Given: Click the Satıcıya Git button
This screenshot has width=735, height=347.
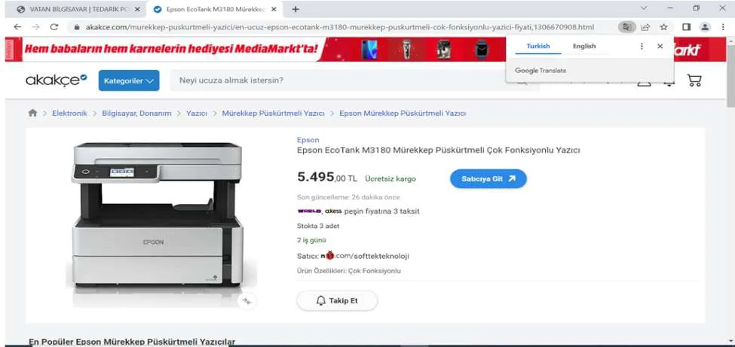Looking at the screenshot, I should coord(488,179).
